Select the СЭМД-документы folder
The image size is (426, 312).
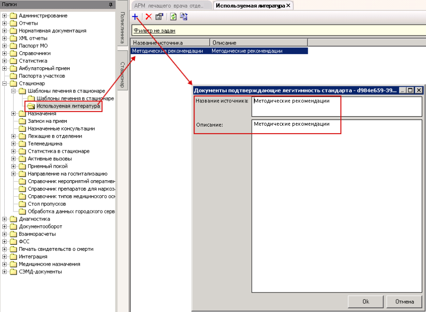coord(40,272)
